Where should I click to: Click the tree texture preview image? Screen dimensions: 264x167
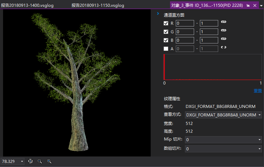pos(77,83)
